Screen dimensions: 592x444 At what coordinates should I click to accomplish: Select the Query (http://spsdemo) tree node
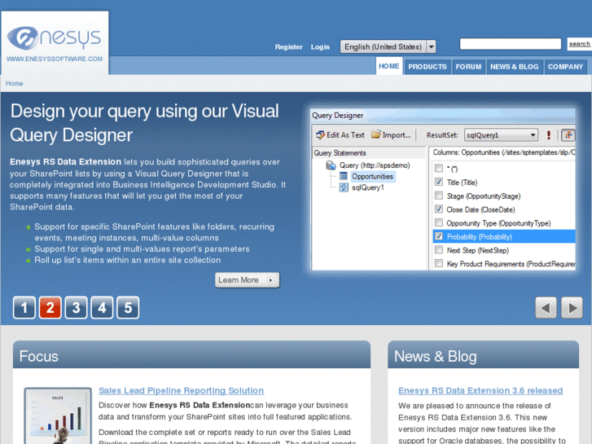click(x=374, y=165)
